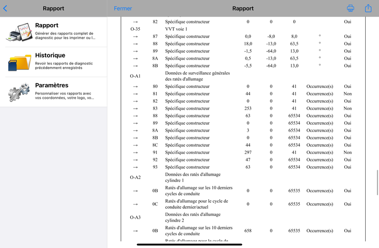Open the Rapport menu entry
This screenshot has height=248, width=379.
point(54,32)
